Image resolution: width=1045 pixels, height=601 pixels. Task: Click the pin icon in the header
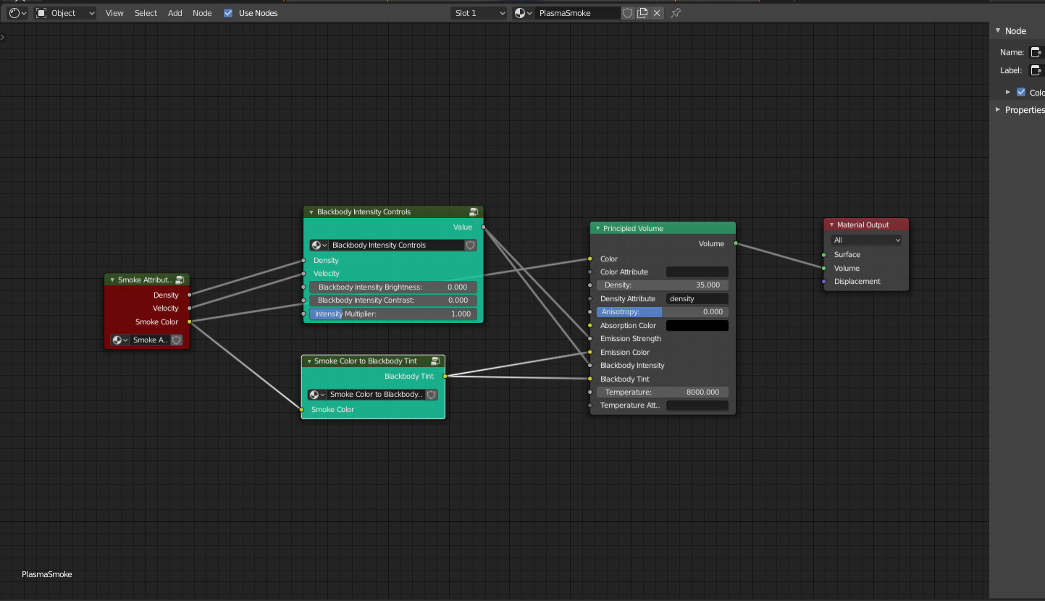tap(675, 12)
